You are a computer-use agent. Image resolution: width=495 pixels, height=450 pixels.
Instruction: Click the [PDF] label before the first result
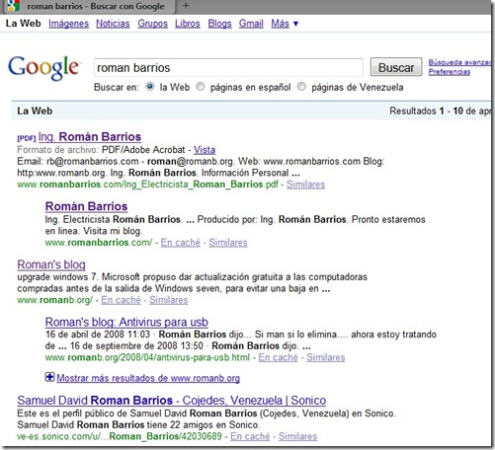(x=27, y=138)
